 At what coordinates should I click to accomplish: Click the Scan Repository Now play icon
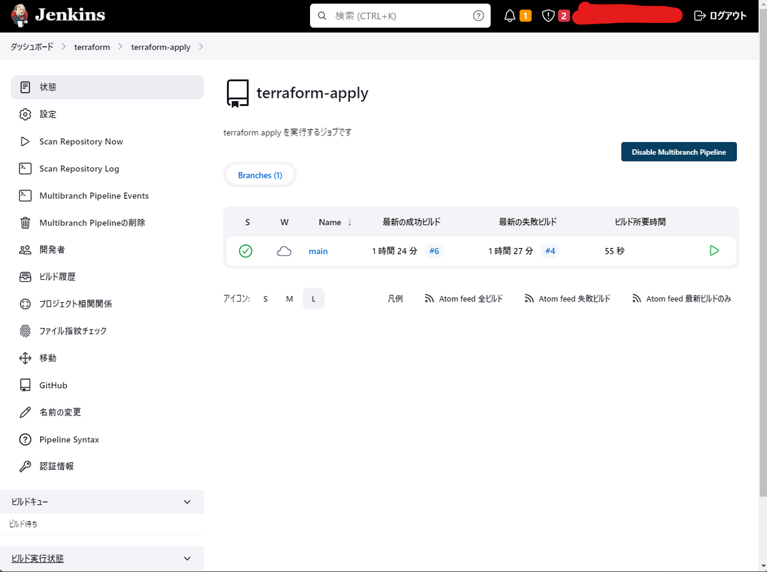pyautogui.click(x=25, y=141)
